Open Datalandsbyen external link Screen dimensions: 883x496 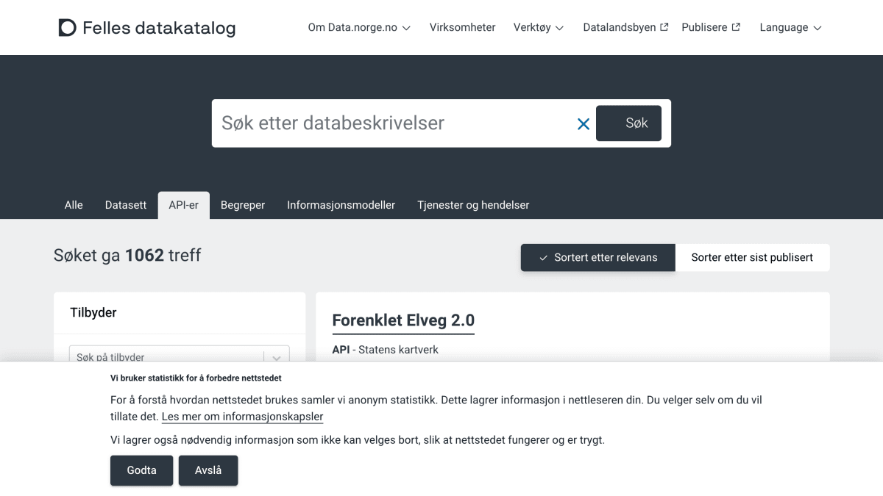(625, 27)
